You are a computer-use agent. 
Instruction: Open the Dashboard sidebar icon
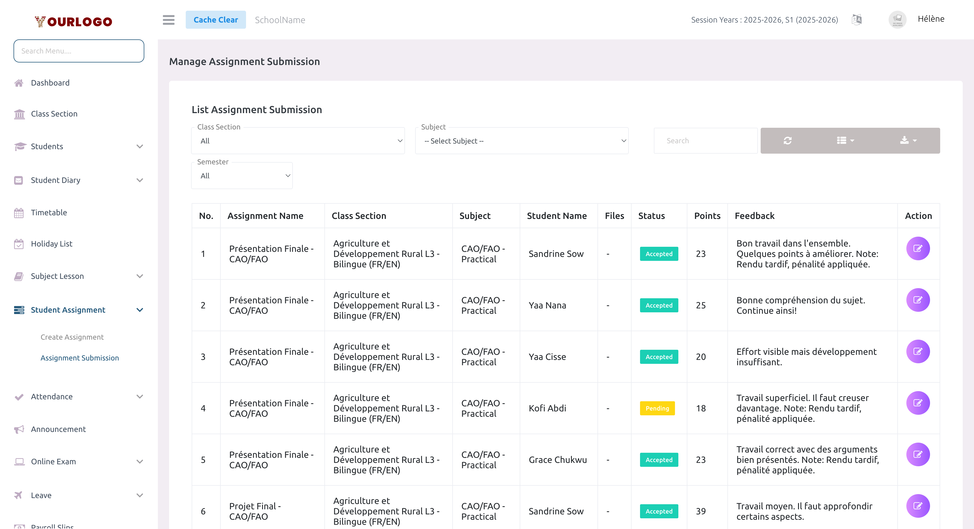(19, 83)
